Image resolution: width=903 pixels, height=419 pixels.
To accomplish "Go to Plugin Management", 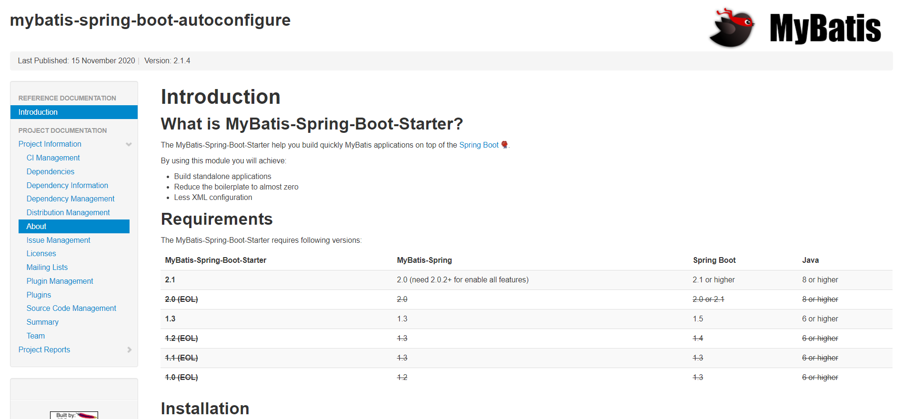I will click(60, 281).
